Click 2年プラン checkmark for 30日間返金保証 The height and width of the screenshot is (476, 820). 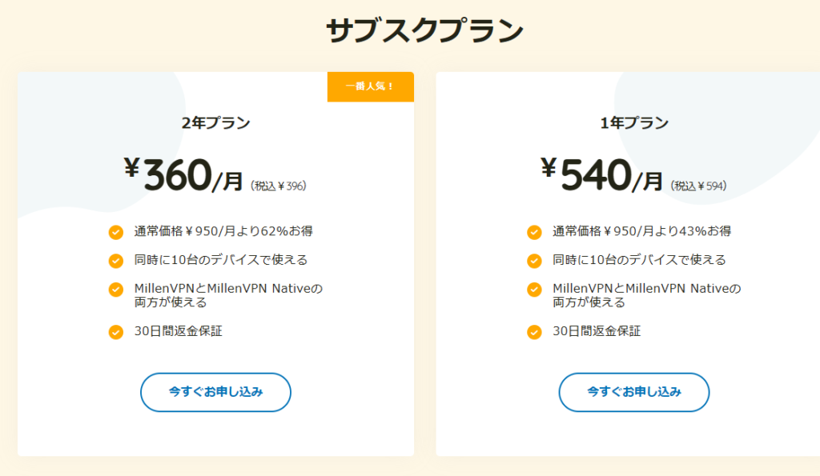(116, 332)
